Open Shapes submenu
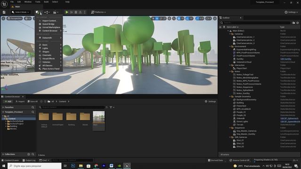This screenshot has width=301, height=169. click(x=49, y=52)
